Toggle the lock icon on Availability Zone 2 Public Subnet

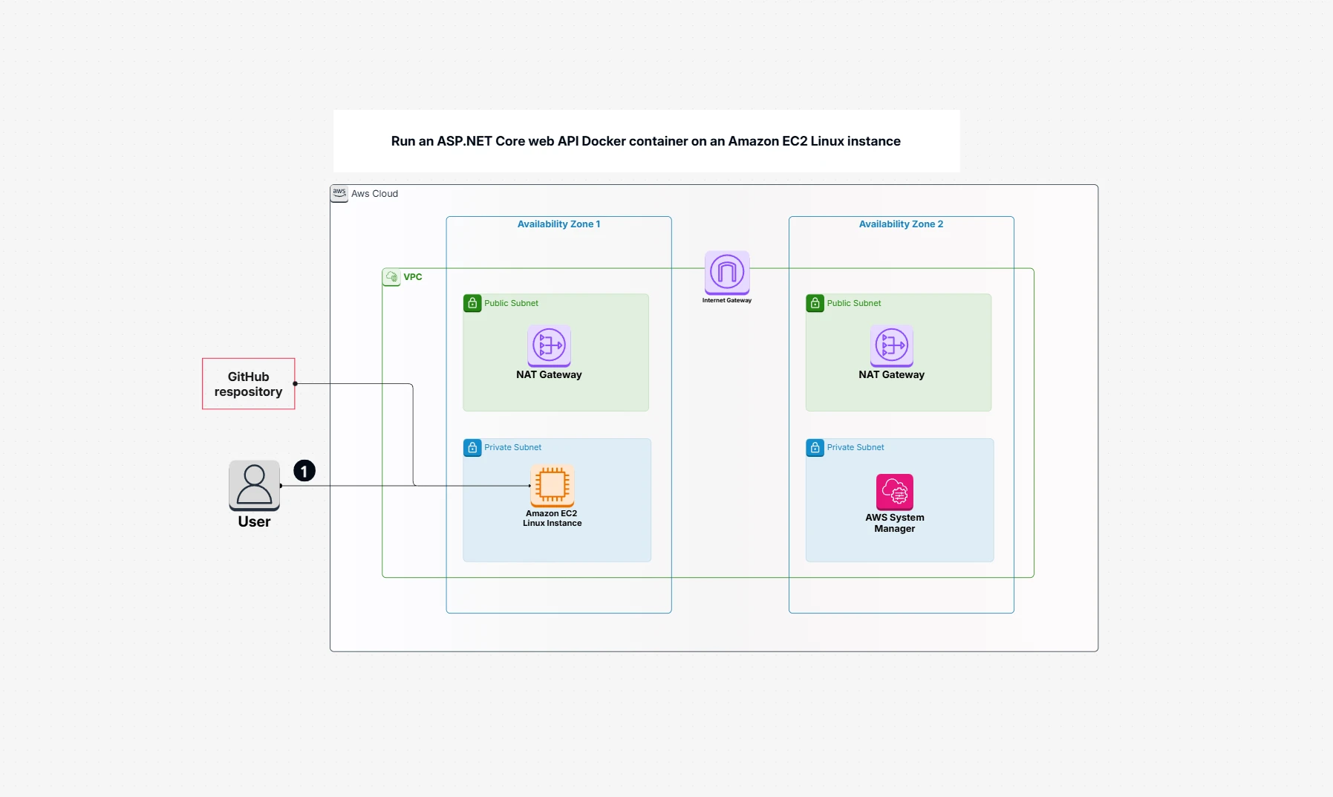[x=815, y=303]
